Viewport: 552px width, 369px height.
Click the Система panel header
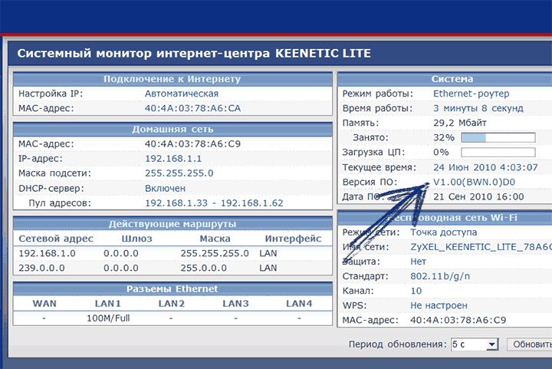pyautogui.click(x=445, y=79)
